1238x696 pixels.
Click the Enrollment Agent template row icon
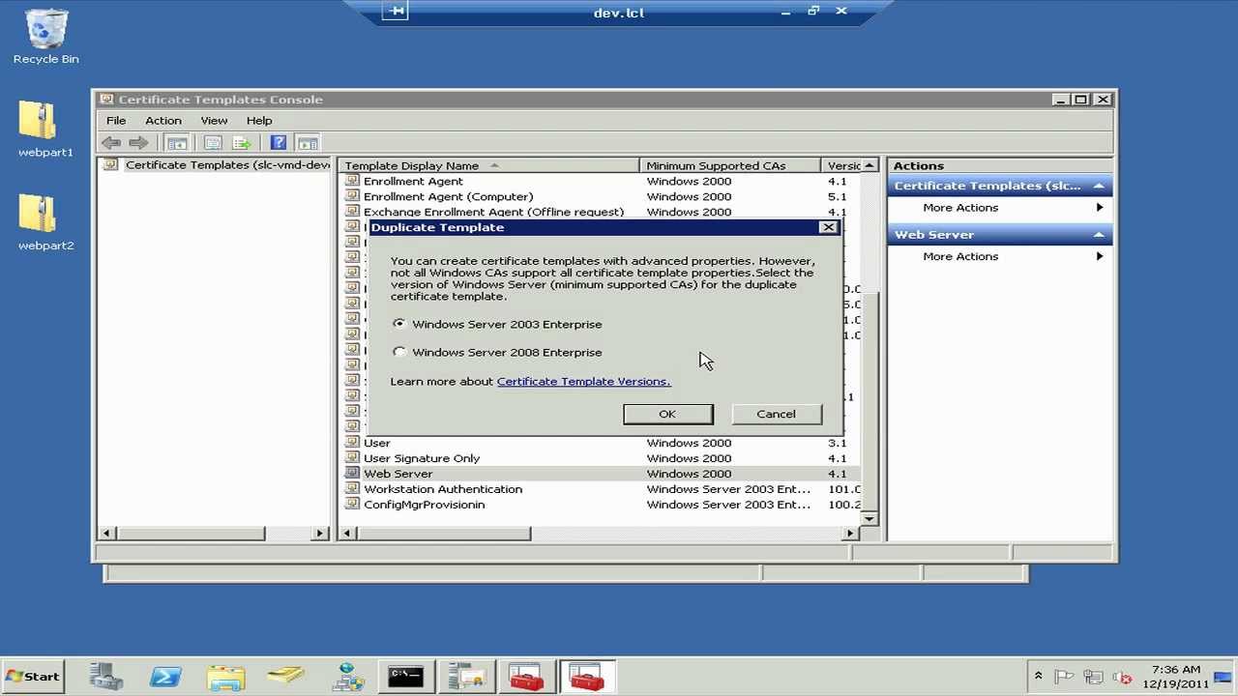352,181
